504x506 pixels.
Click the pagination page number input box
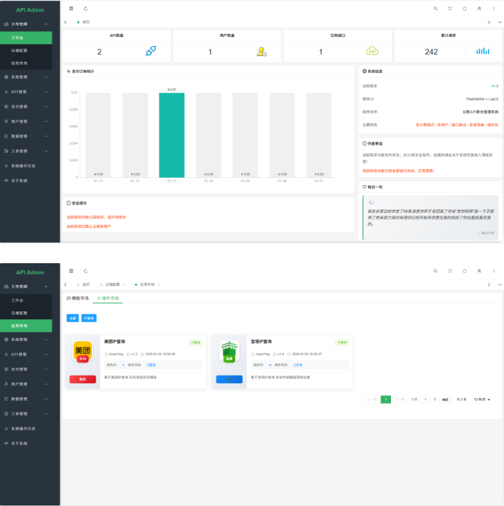(x=426, y=400)
